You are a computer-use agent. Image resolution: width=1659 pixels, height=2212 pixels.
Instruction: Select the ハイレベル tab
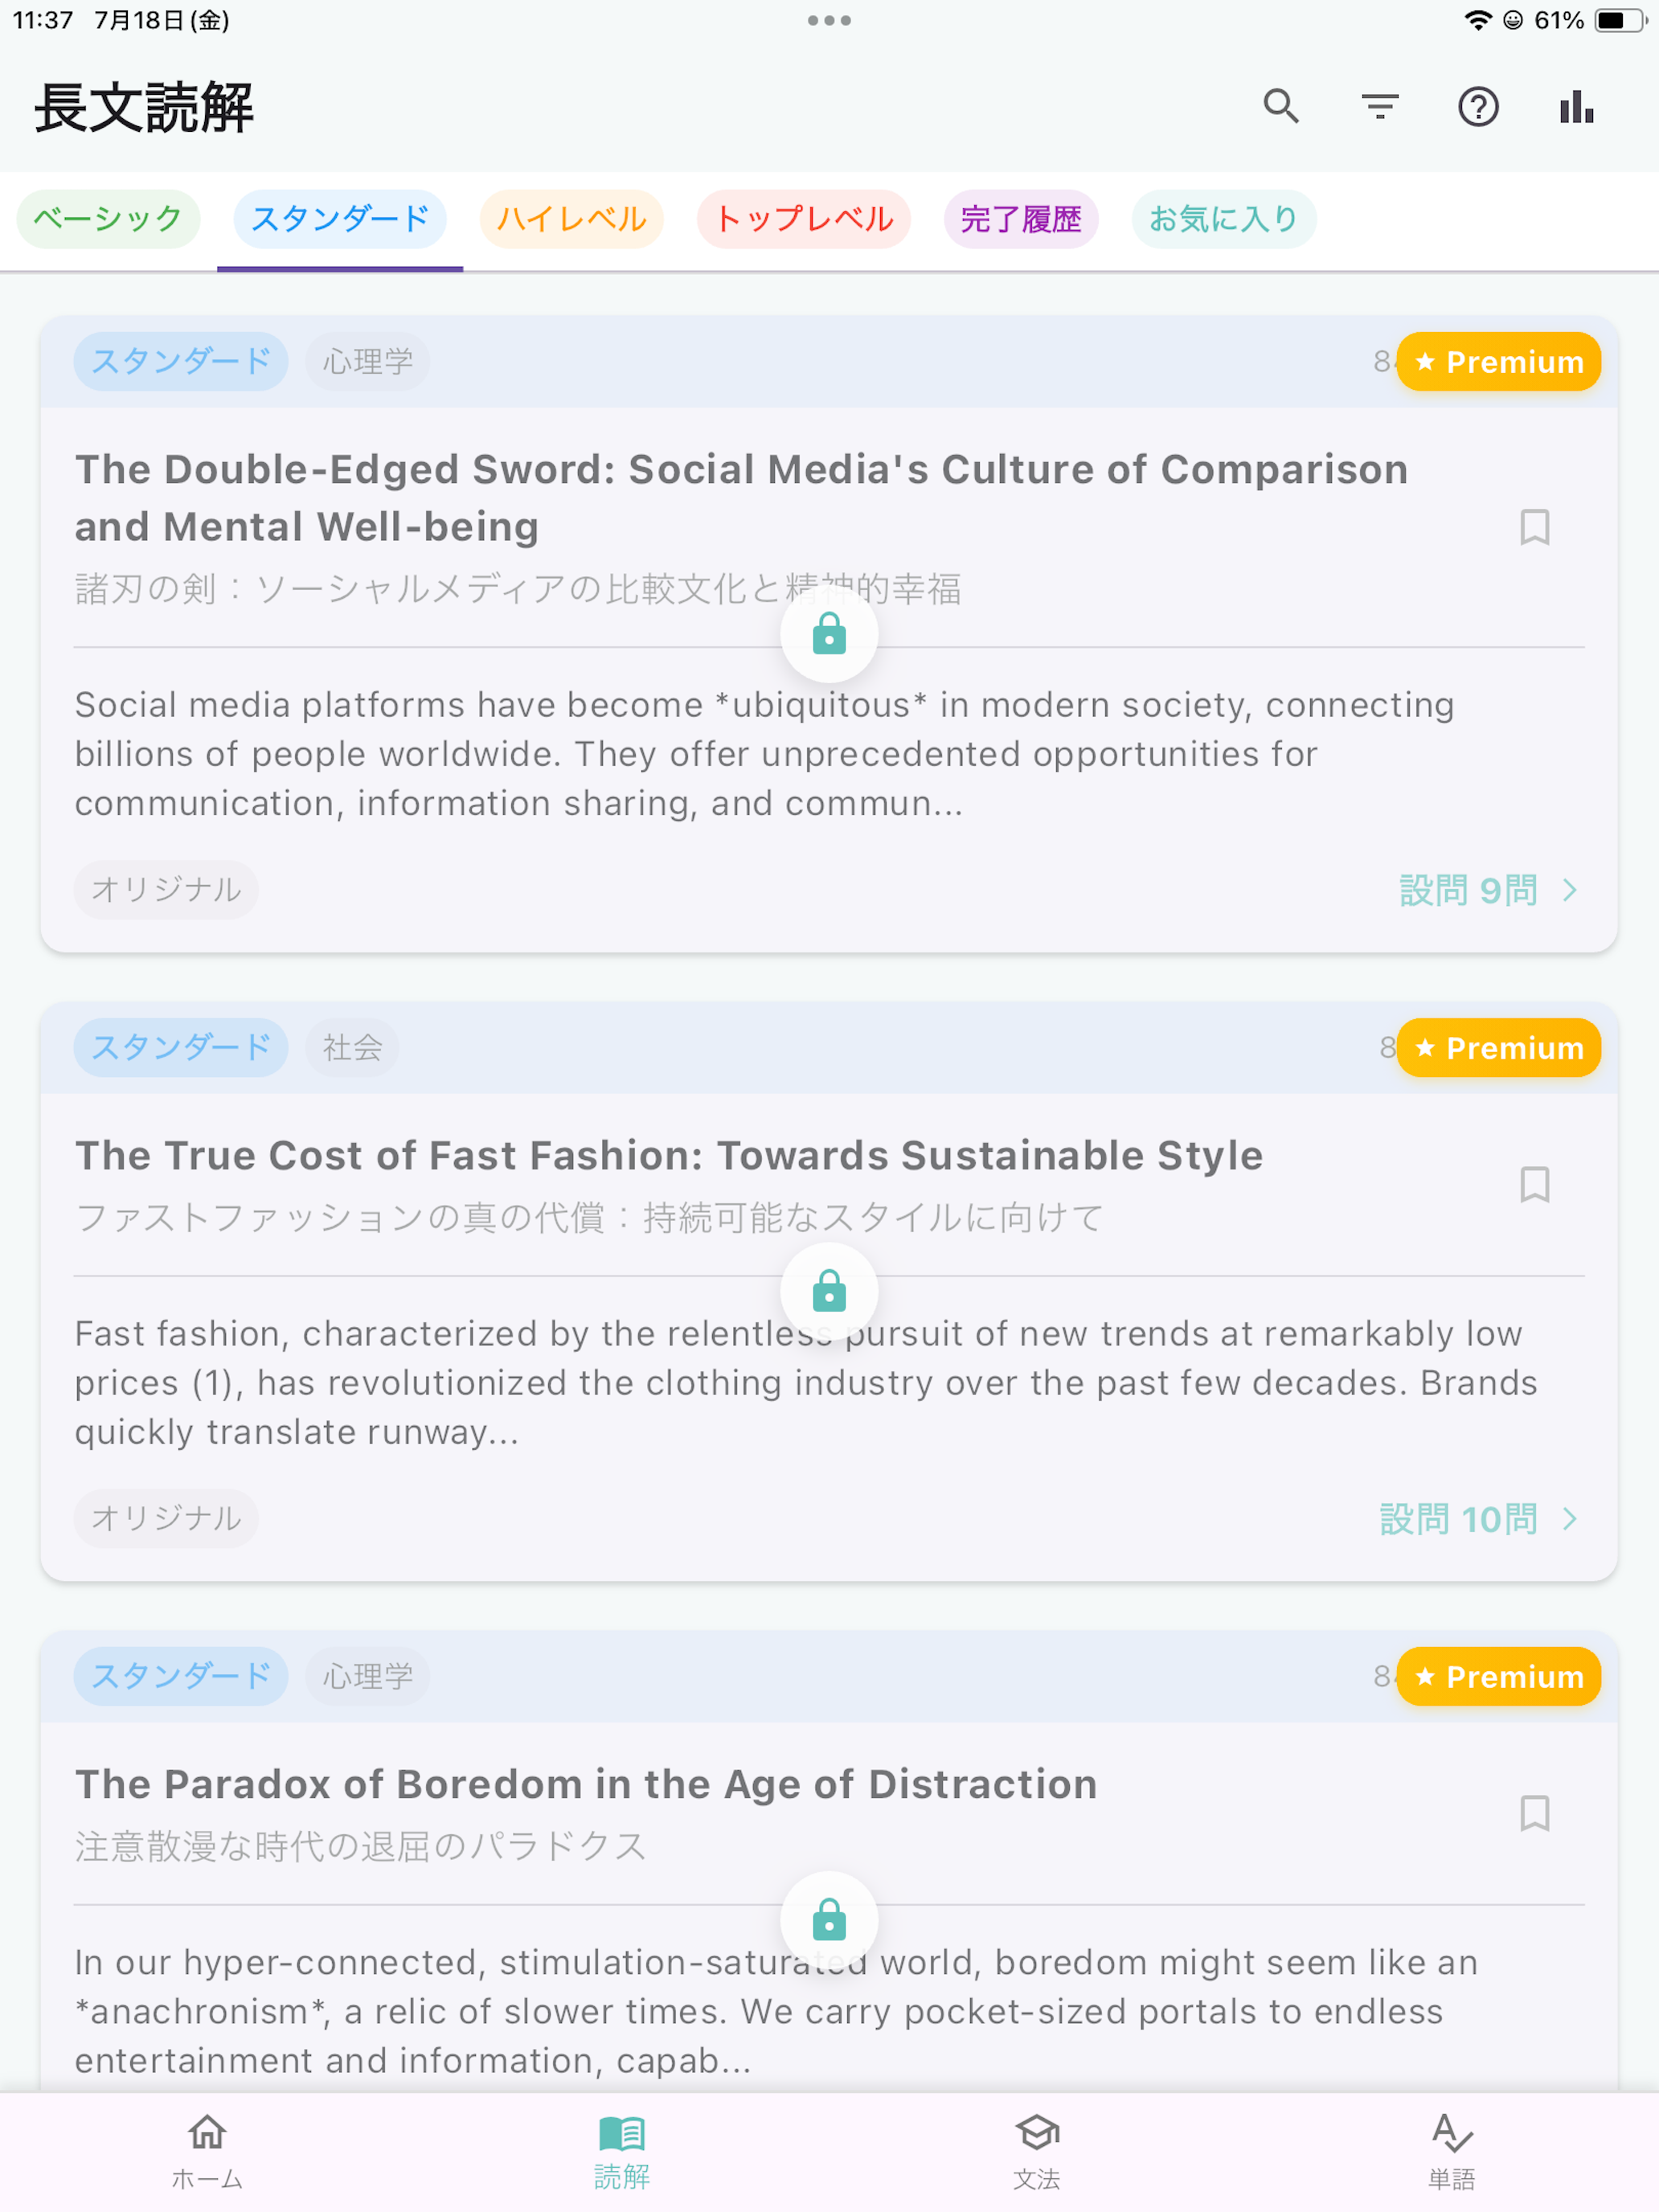(571, 219)
